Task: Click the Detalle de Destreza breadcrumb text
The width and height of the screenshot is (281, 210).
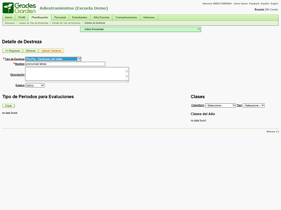Action: [95, 23]
